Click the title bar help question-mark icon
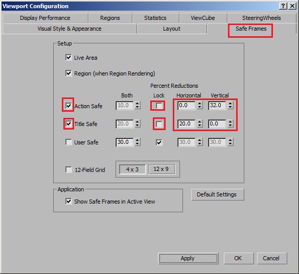299x274 pixels. [283, 6]
